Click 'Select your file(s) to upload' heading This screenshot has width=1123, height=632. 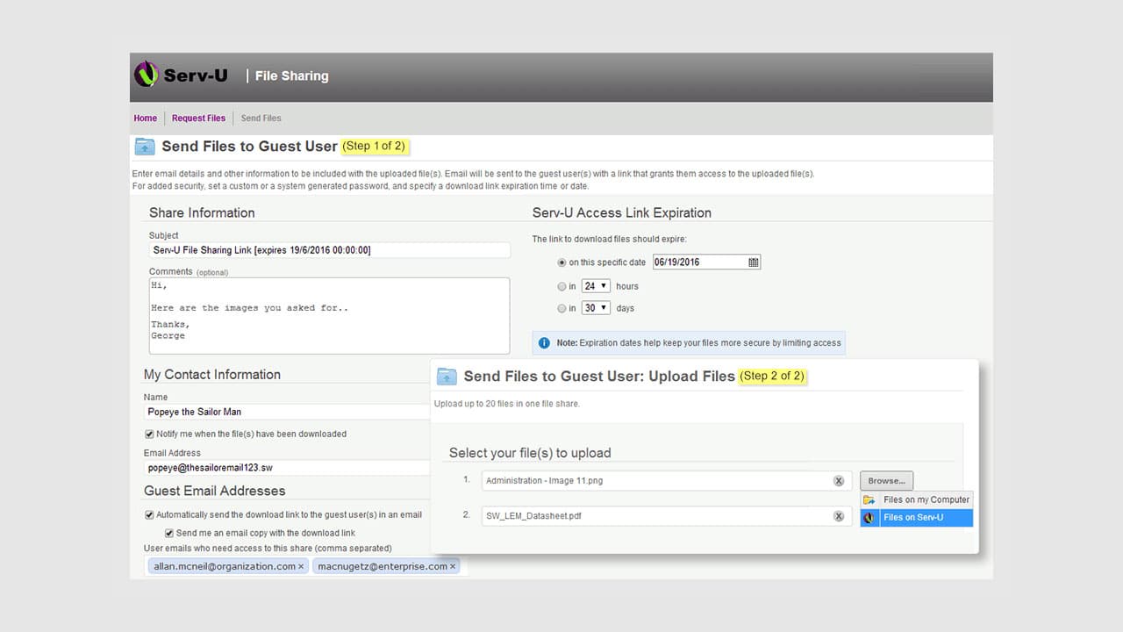coord(530,453)
